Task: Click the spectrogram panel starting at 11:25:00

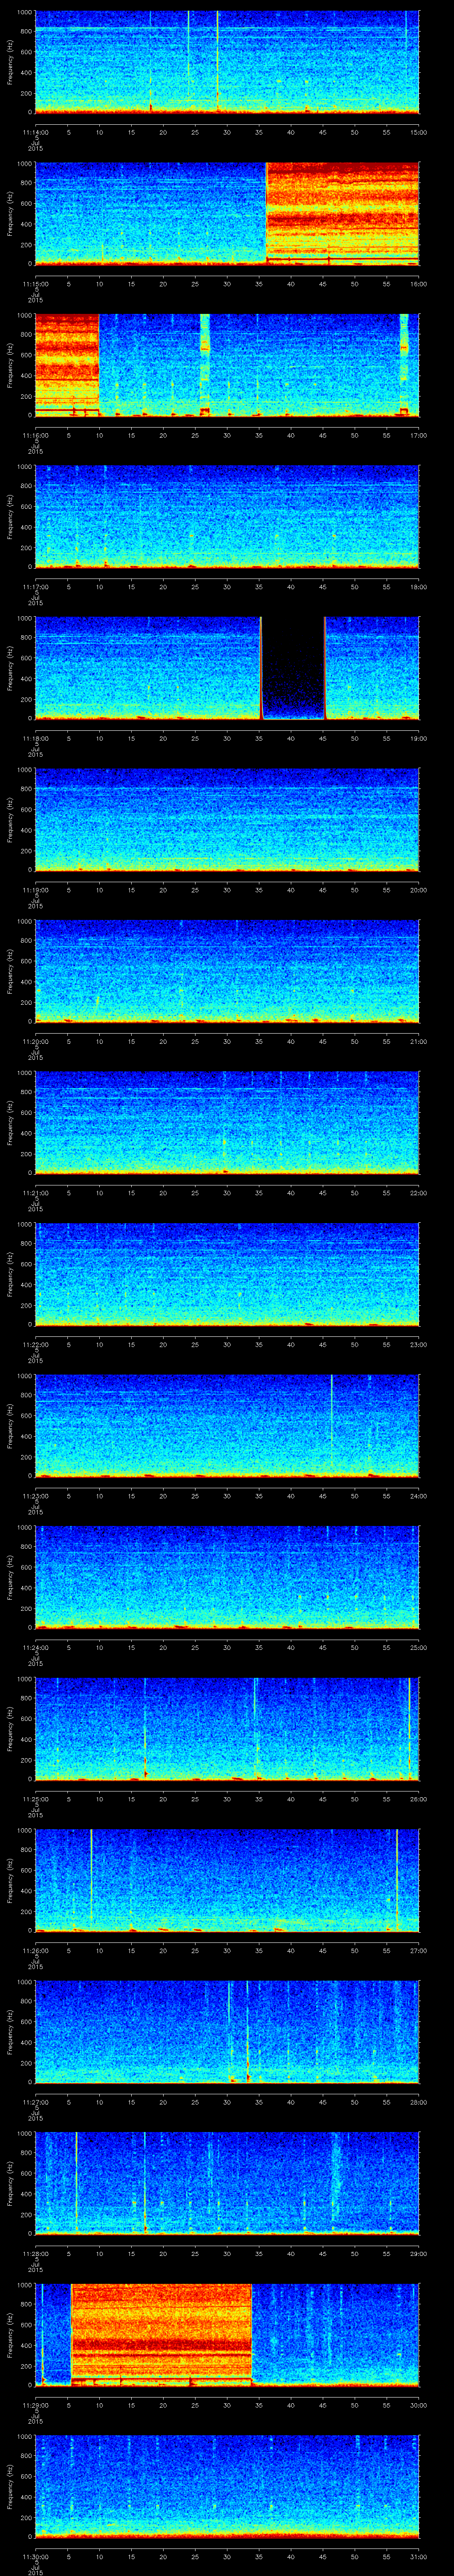Action: click(227, 1729)
